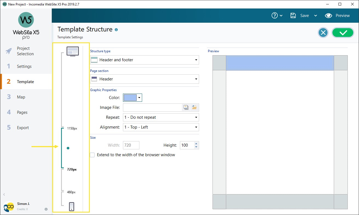Click the Height value field
Image resolution: width=359 pixels, height=215 pixels.
coord(187,145)
